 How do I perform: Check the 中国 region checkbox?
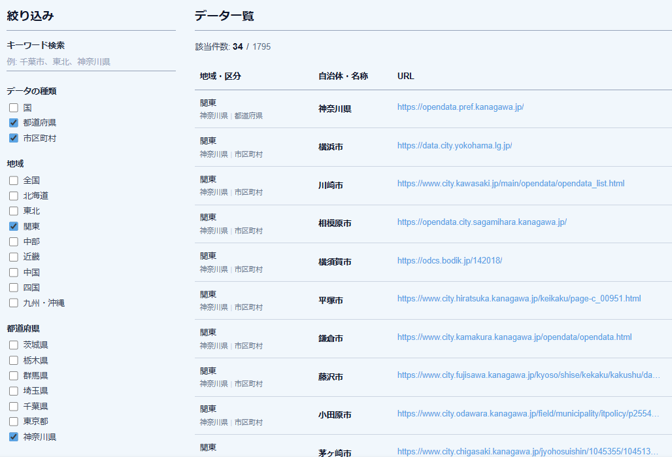tap(14, 272)
